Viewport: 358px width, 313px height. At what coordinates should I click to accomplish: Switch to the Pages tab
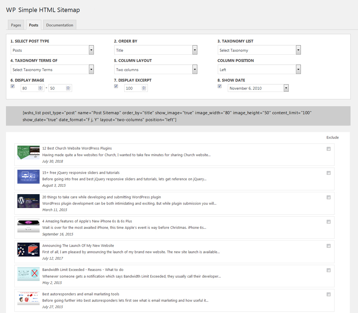point(16,25)
